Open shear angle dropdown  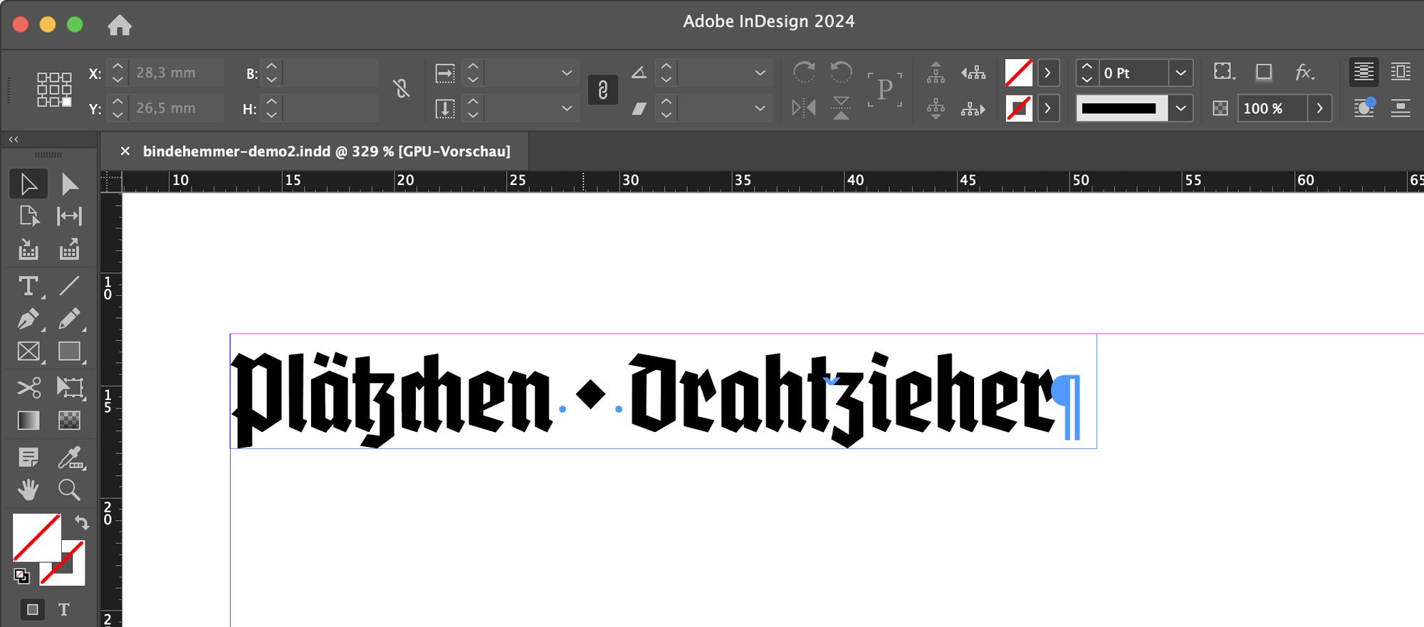[x=760, y=108]
